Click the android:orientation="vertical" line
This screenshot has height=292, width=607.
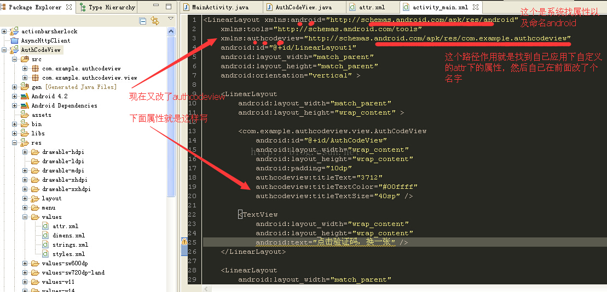(x=290, y=75)
